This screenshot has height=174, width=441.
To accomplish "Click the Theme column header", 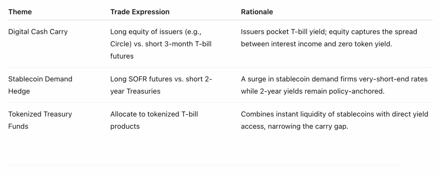I will coord(20,12).
